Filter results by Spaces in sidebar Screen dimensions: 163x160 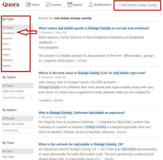click(x=7, y=66)
